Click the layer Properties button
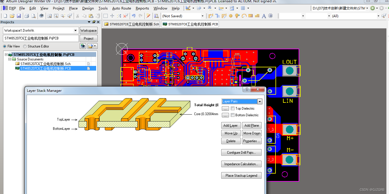Viewport: 389px width, 194px height. [252, 141]
